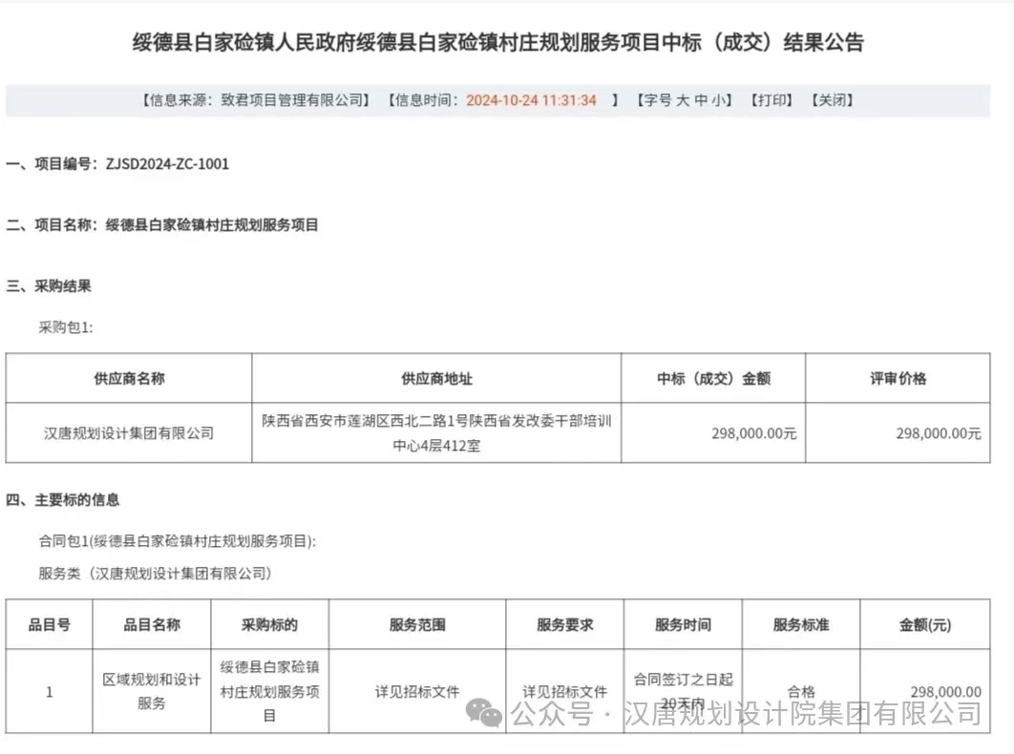Set font size to 大

pos(683,100)
